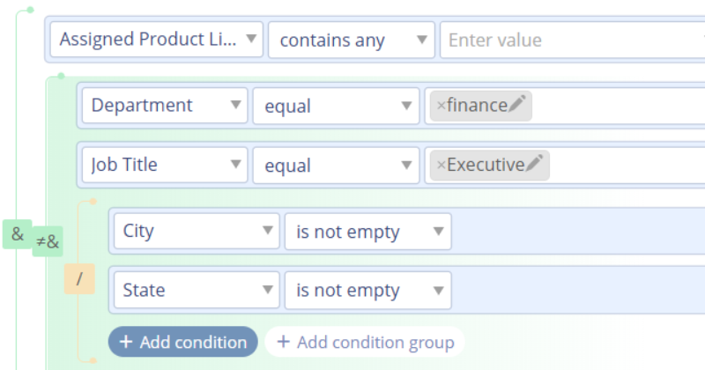Click the plus icon in Add condition group
705x370 pixels.
[283, 342]
